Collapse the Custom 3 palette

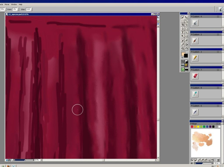click(192, 52)
